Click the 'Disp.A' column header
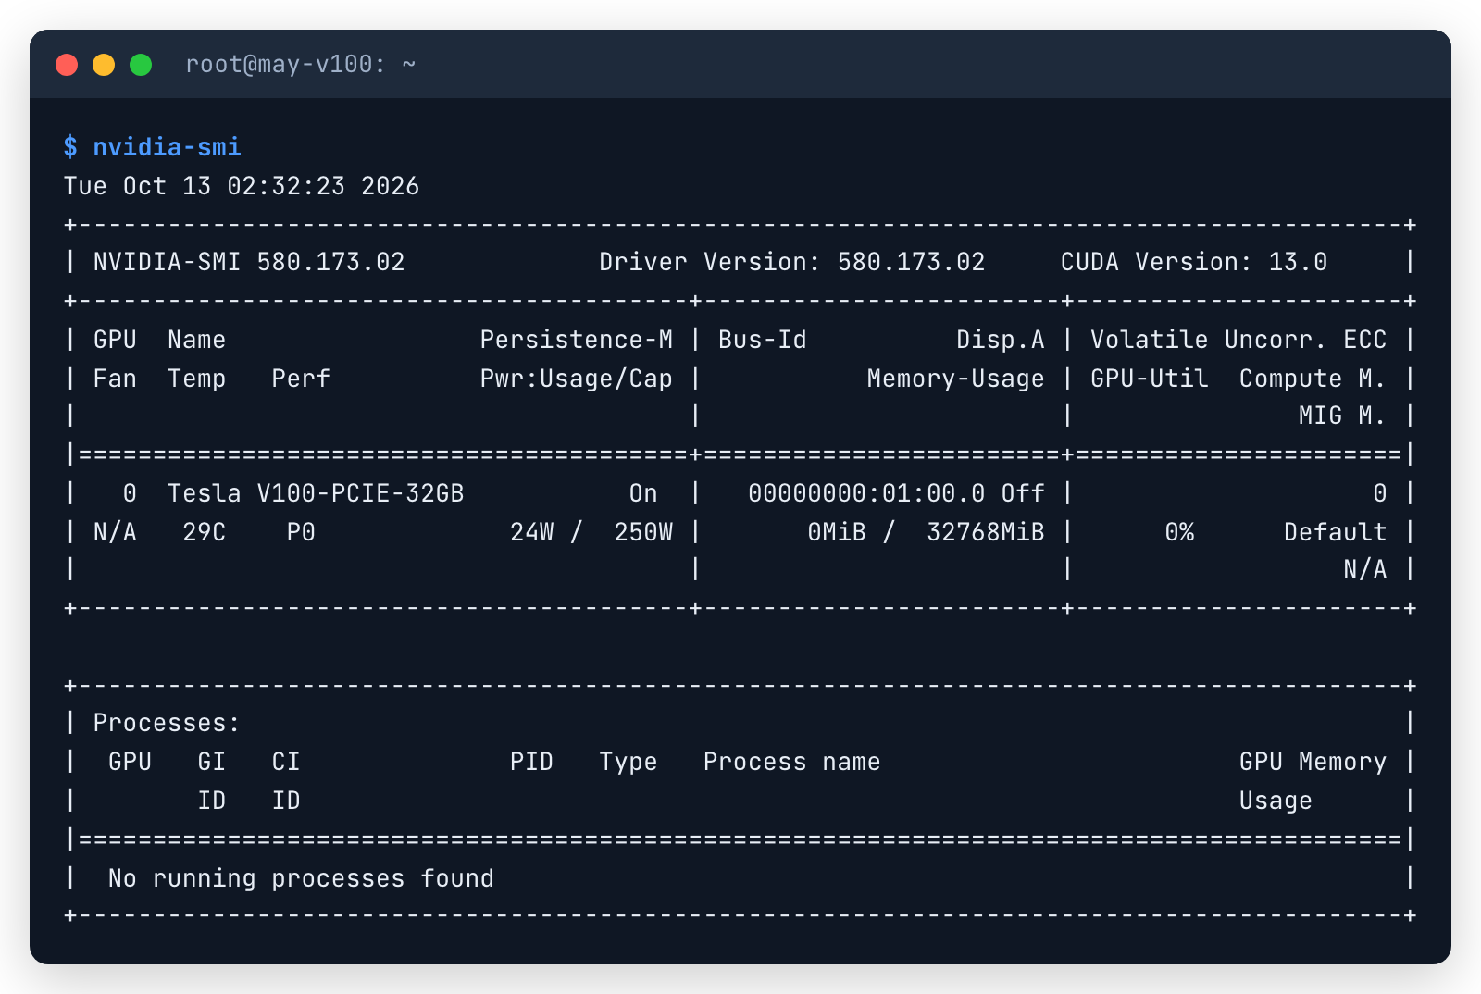Image resolution: width=1481 pixels, height=994 pixels. [x=1001, y=340]
